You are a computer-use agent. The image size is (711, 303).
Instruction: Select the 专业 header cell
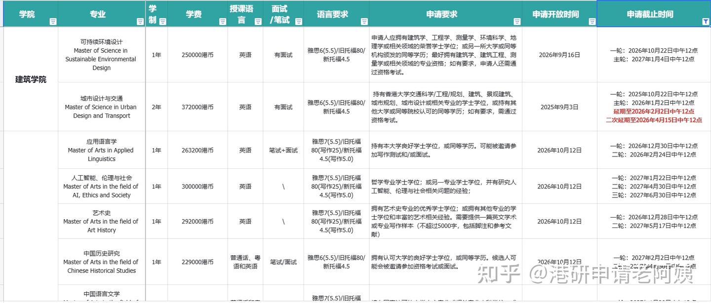coord(102,14)
